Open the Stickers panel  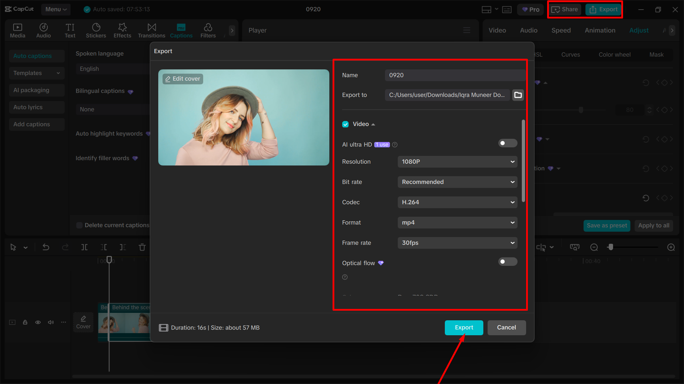[x=96, y=30]
